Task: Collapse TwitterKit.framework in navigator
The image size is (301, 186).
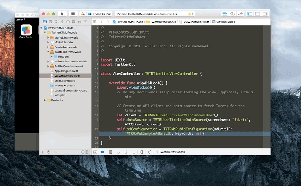Action: tap(48, 52)
